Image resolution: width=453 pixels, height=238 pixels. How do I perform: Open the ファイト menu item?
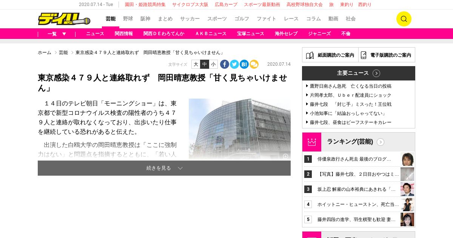267,19
